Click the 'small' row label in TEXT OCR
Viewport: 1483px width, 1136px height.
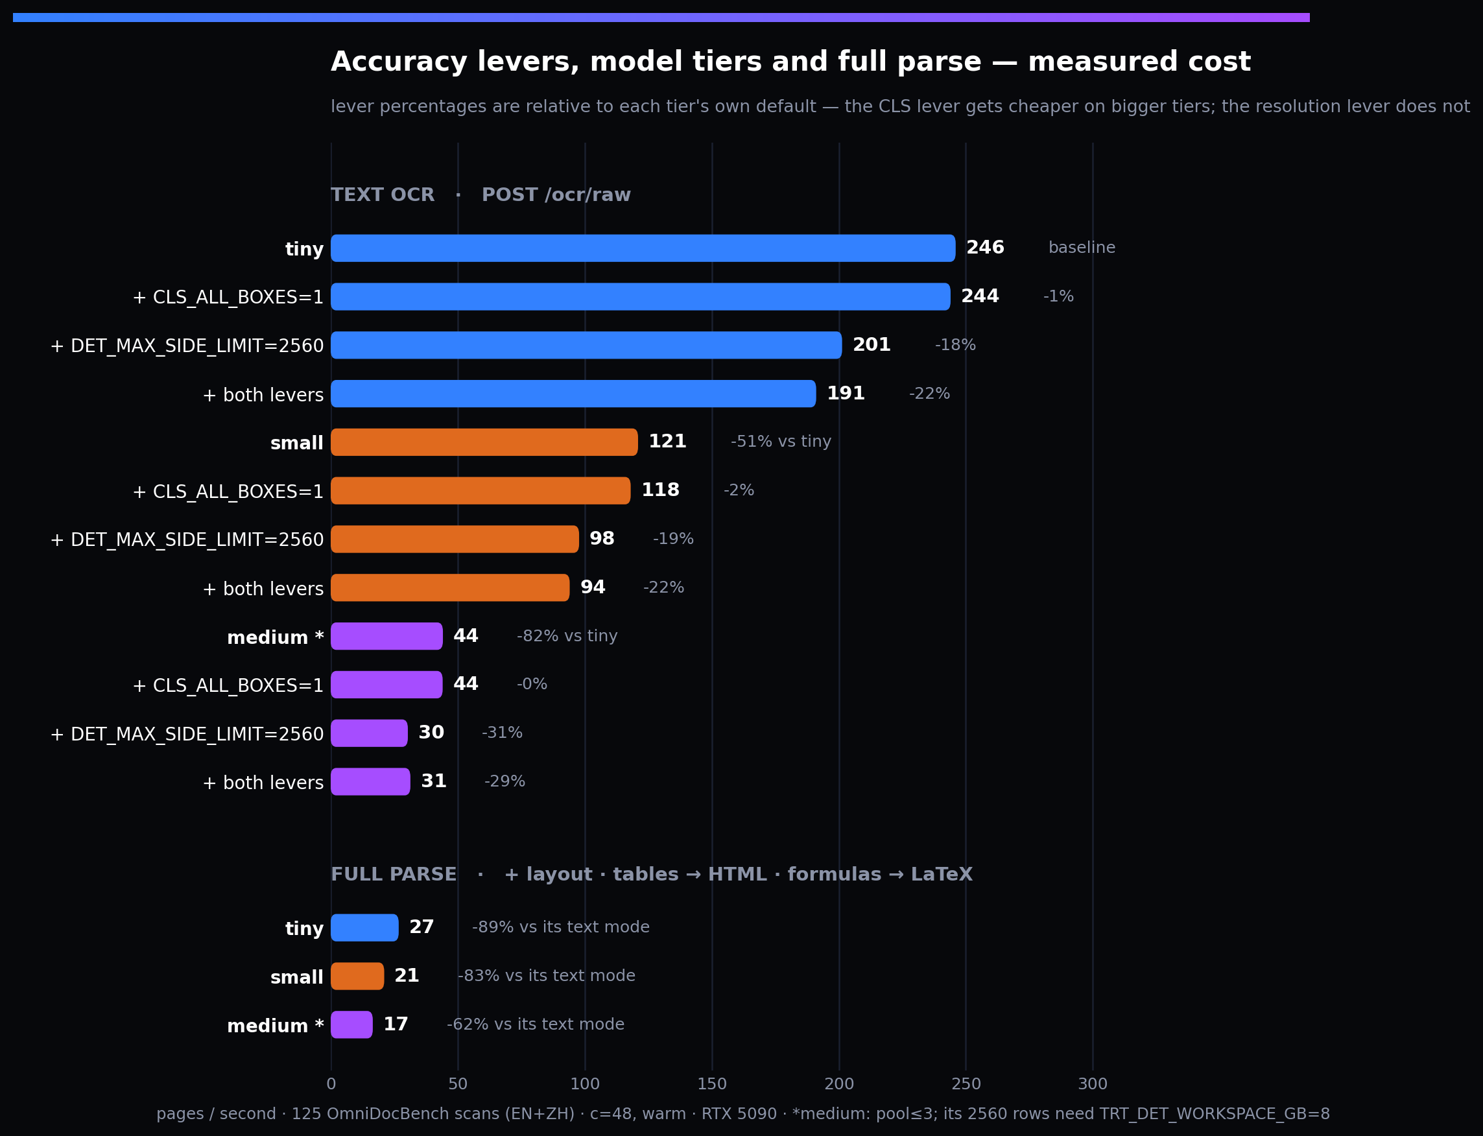(x=297, y=444)
